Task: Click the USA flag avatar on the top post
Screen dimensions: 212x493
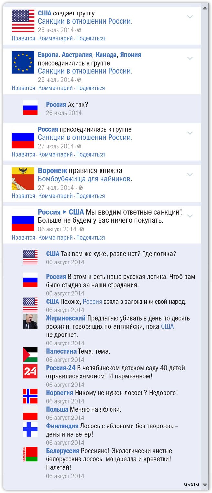Action: 23,21
